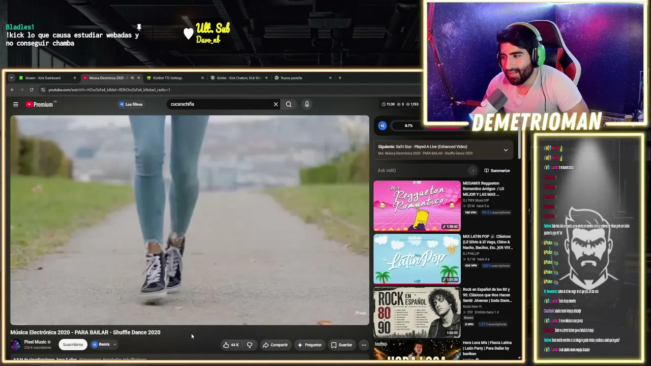Image resolution: width=651 pixels, height=366 pixels.
Task: Close the Kicklet tab
Action: (x=267, y=78)
